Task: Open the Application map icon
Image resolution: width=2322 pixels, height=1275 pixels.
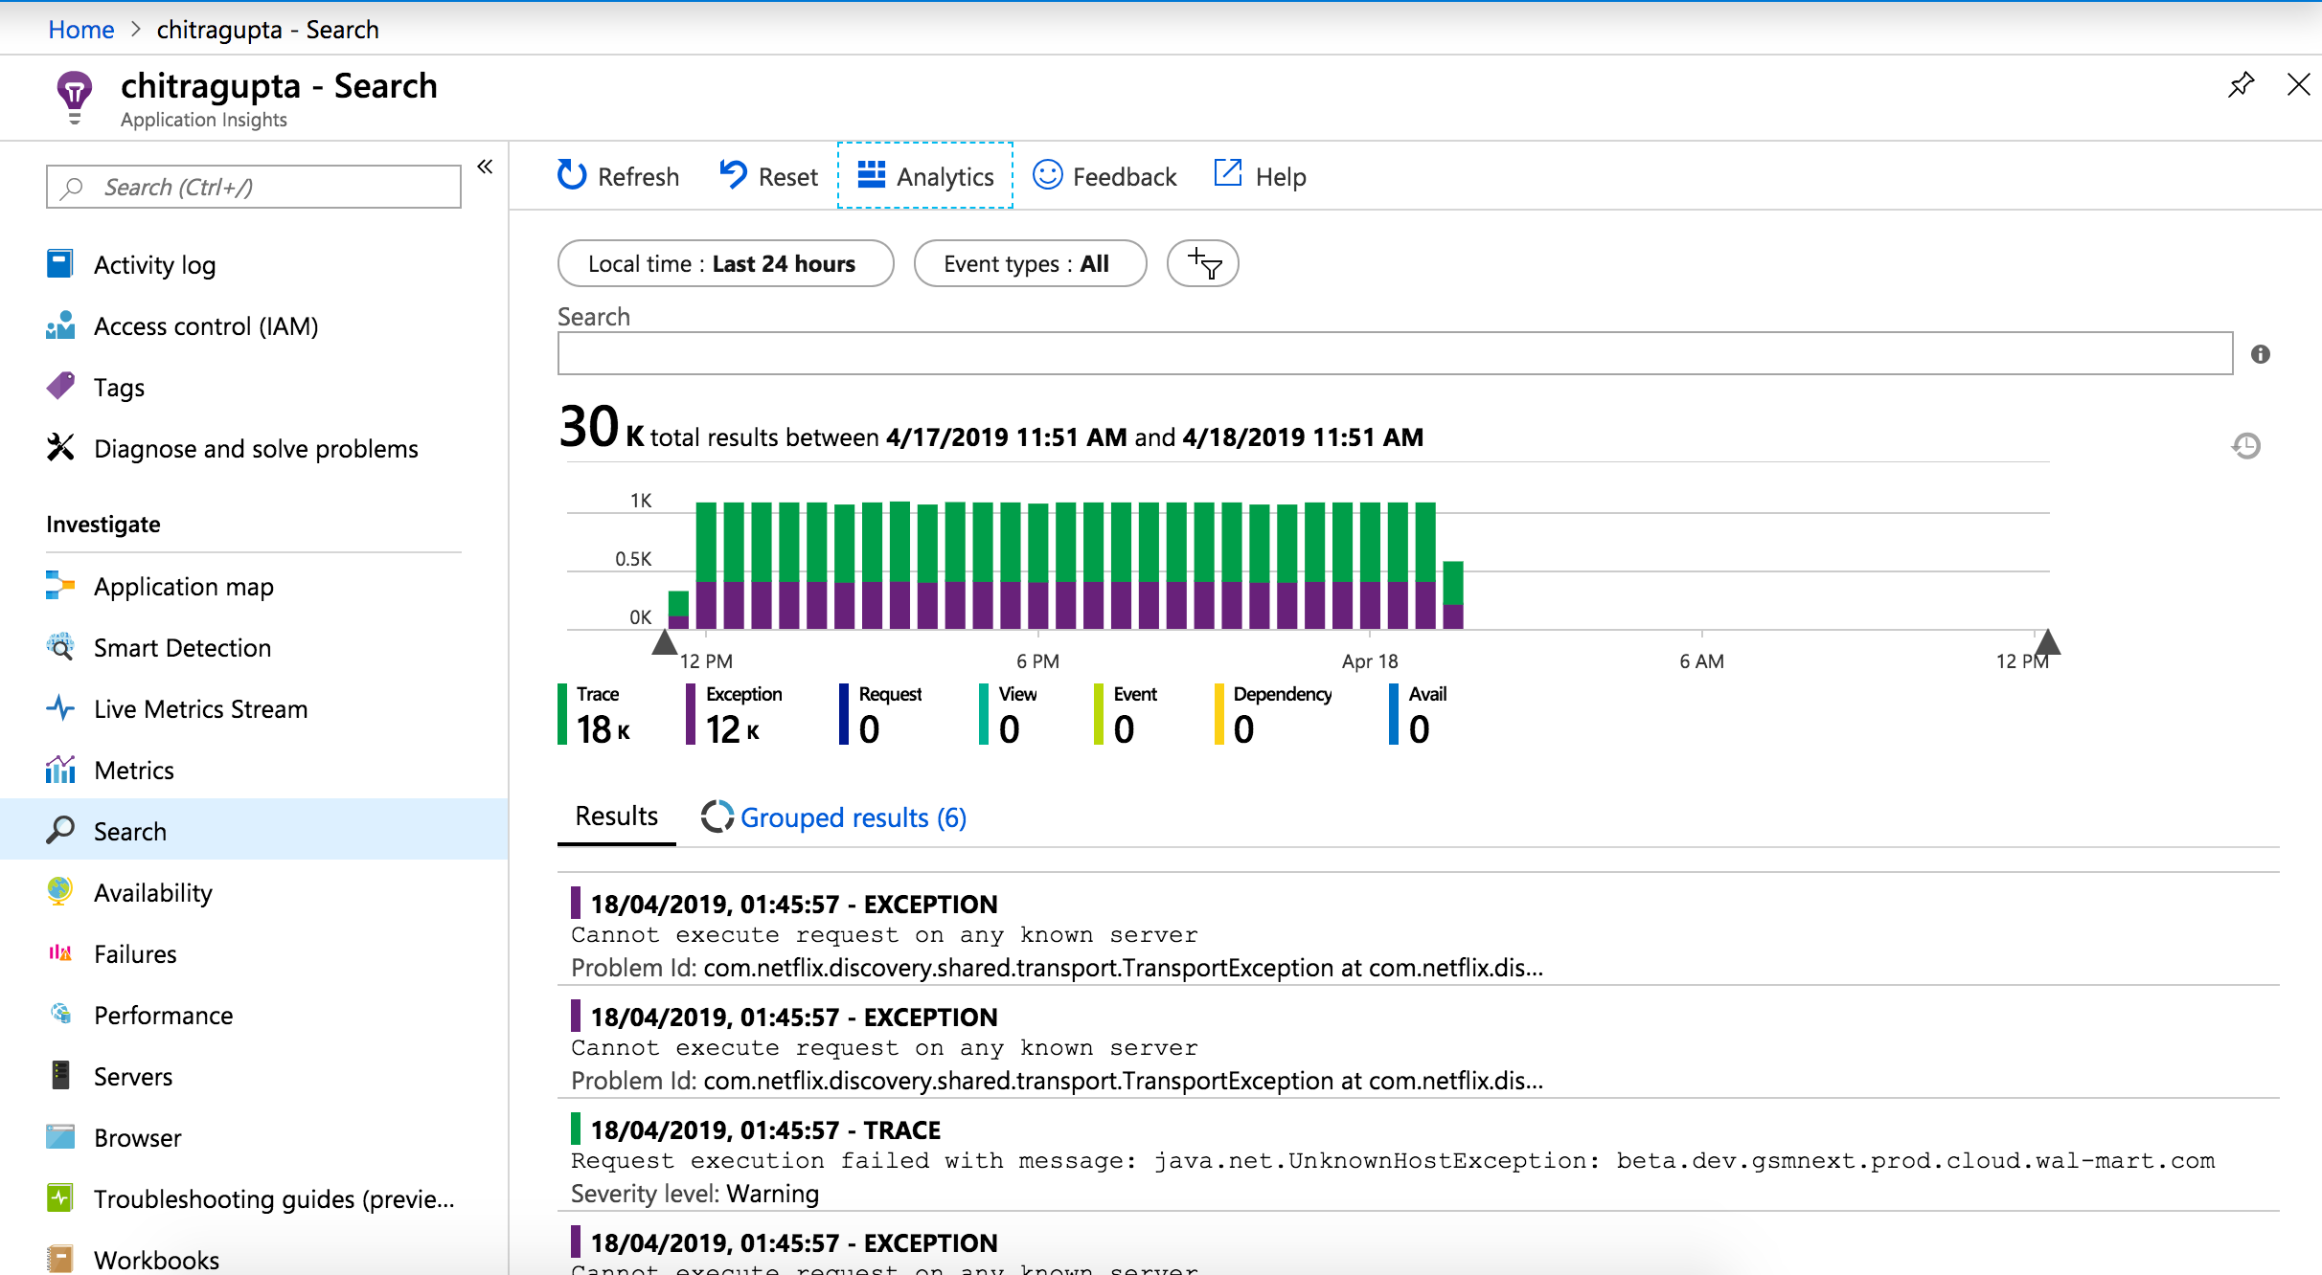Action: [x=60, y=586]
